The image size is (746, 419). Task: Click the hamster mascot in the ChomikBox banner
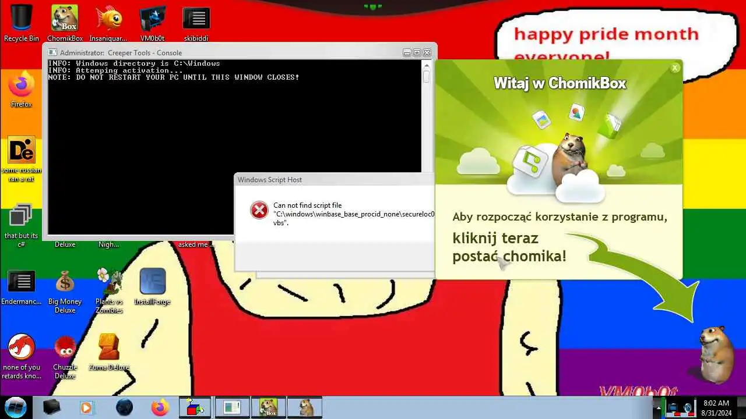point(569,160)
